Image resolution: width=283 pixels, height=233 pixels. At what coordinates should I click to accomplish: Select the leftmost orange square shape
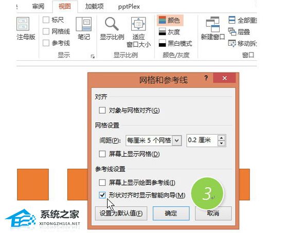33,185
